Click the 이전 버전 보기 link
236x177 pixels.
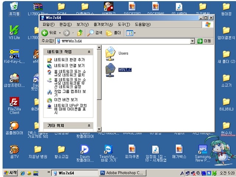(x=66, y=100)
